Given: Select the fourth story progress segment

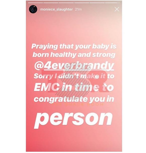Looking at the screenshot, I should tap(82, 3).
